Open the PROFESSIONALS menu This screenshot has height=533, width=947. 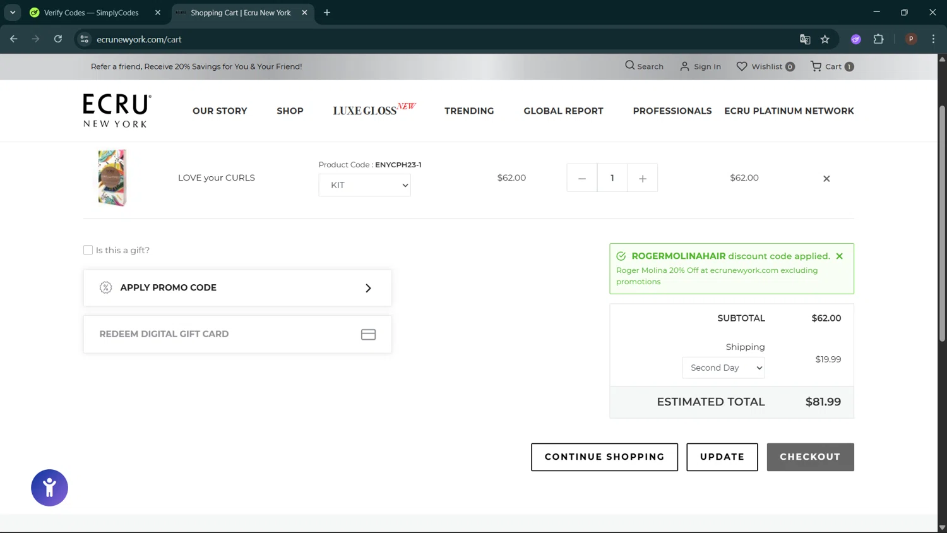point(672,111)
